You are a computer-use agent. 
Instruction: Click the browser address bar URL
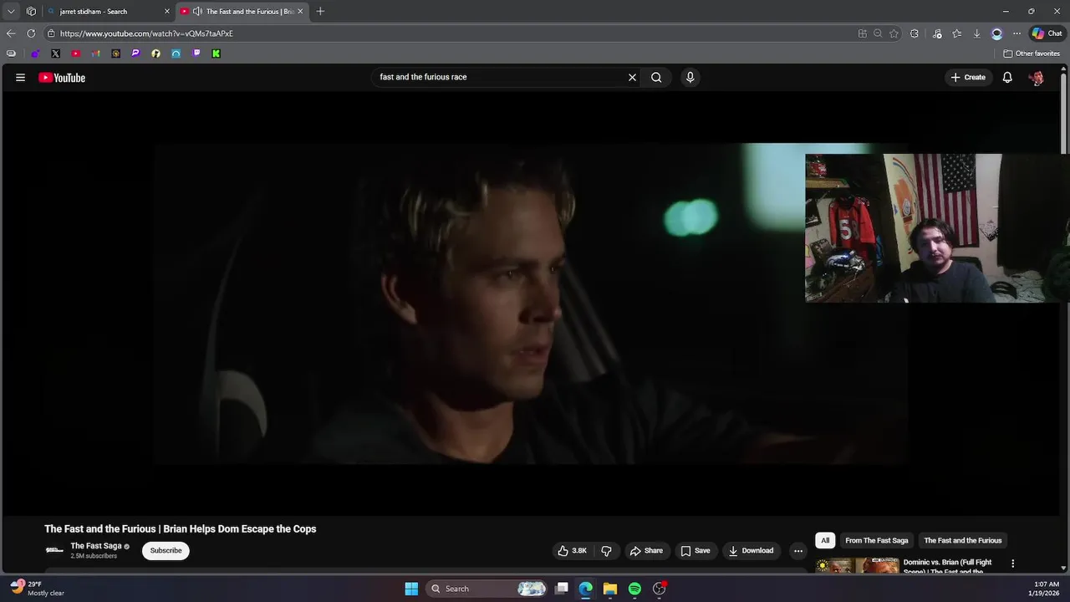(146, 33)
